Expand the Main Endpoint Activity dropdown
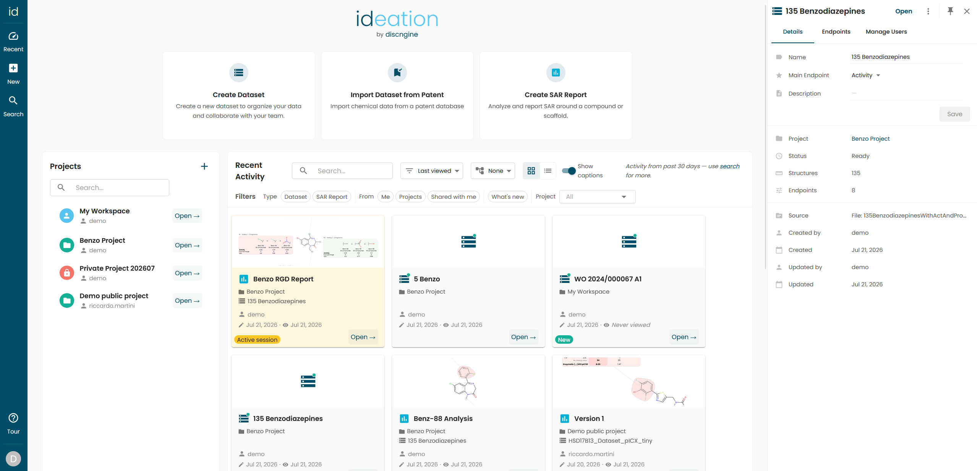977x471 pixels. (866, 75)
